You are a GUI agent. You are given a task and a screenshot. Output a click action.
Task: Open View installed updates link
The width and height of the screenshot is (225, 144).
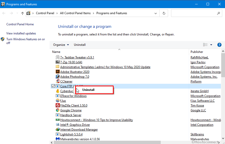coord(21,33)
